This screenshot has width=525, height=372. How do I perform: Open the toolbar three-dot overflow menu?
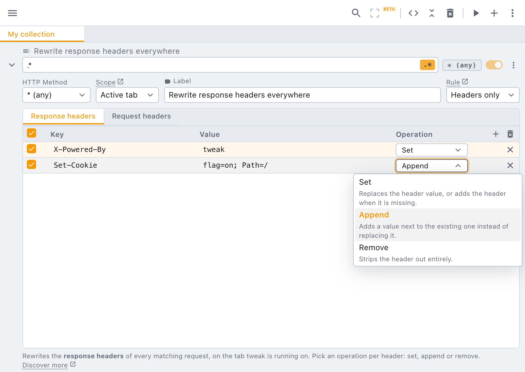(513, 13)
